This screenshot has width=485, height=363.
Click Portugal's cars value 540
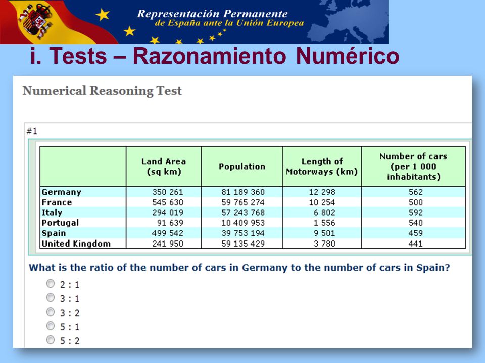[x=415, y=223]
